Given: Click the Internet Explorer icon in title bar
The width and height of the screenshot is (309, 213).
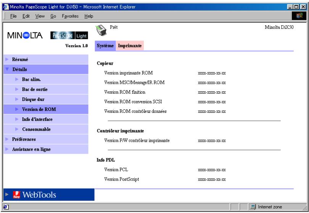Looking at the screenshot, I should 6,7.
